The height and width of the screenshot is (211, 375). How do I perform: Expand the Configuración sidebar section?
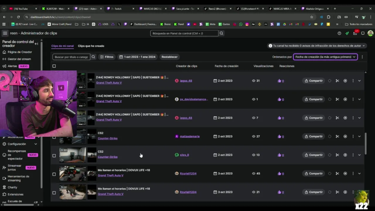(36, 144)
